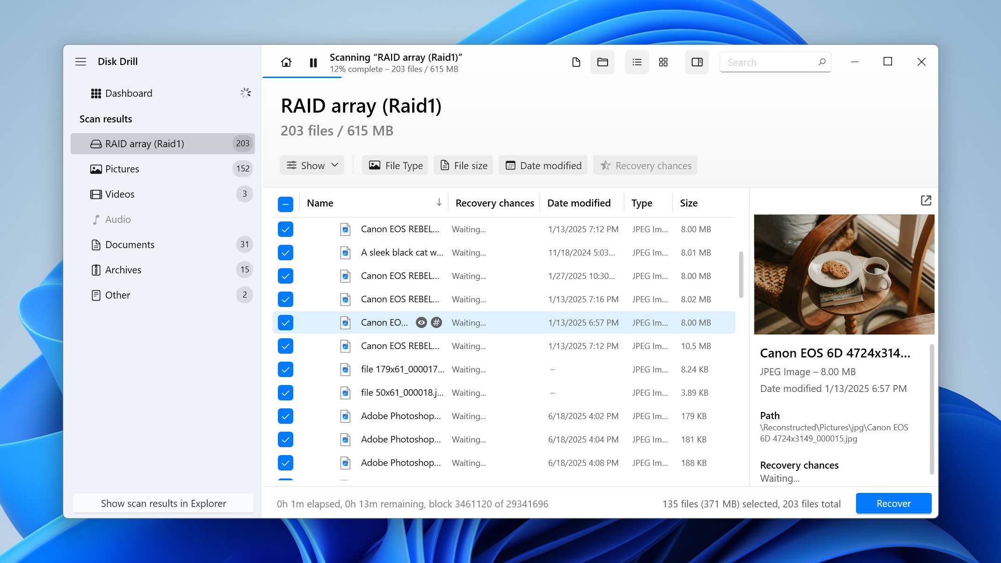1001x563 pixels.
Task: Go to the Home screen icon
Action: click(x=286, y=62)
